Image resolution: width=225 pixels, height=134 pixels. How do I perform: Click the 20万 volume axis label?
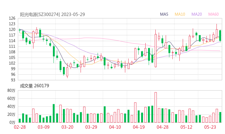(11, 115)
